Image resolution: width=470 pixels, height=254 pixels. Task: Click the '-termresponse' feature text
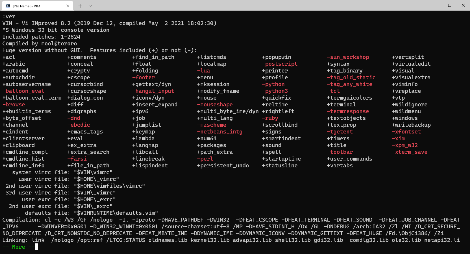pyautogui.click(x=348, y=111)
